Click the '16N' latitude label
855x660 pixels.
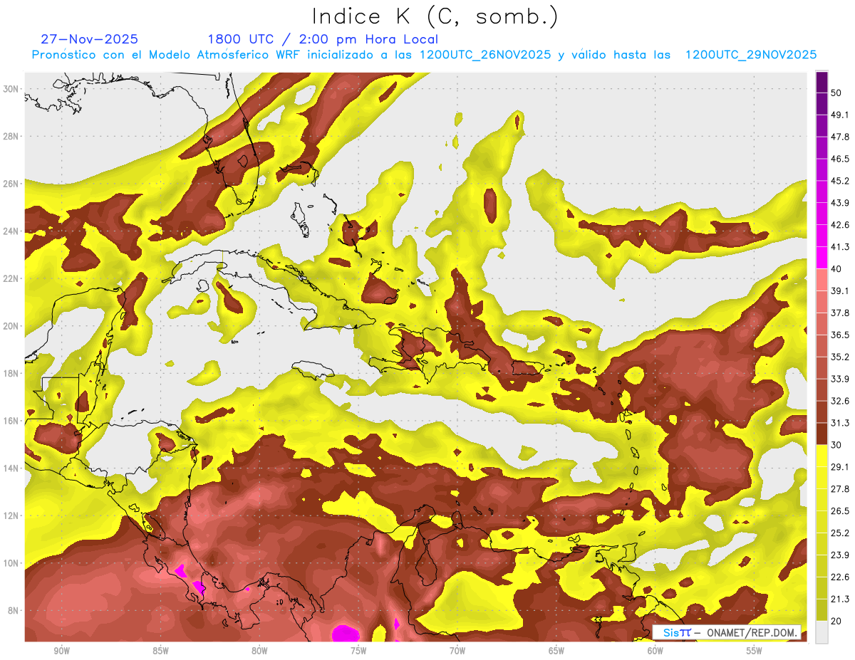pyautogui.click(x=11, y=421)
